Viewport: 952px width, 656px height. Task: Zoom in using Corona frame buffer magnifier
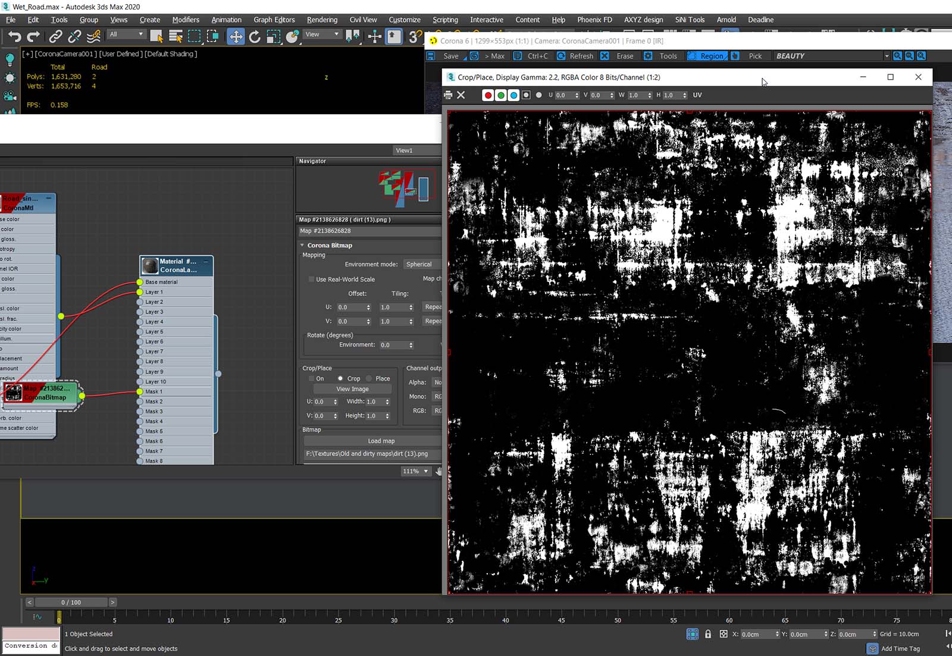[x=897, y=56]
